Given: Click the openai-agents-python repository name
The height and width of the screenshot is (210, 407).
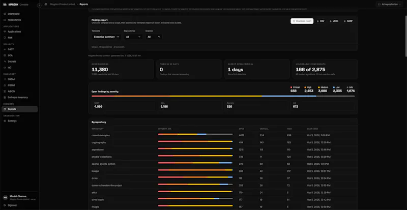Looking at the screenshot, I should (103, 164).
